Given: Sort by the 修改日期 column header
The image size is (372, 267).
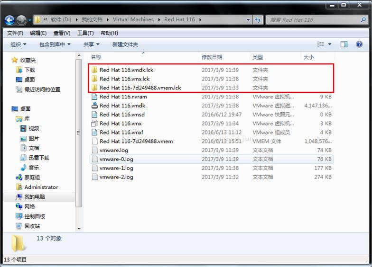Looking at the screenshot, I should (x=212, y=57).
